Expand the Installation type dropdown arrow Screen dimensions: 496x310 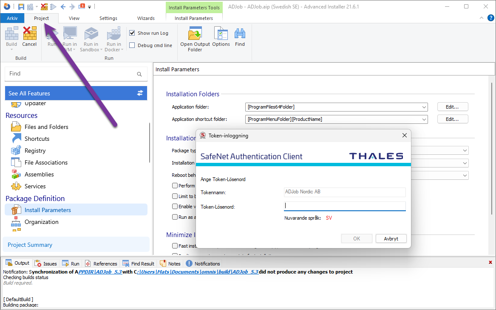[465, 163]
